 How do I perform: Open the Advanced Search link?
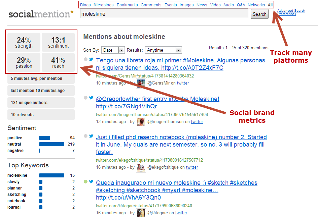tap(291, 10)
